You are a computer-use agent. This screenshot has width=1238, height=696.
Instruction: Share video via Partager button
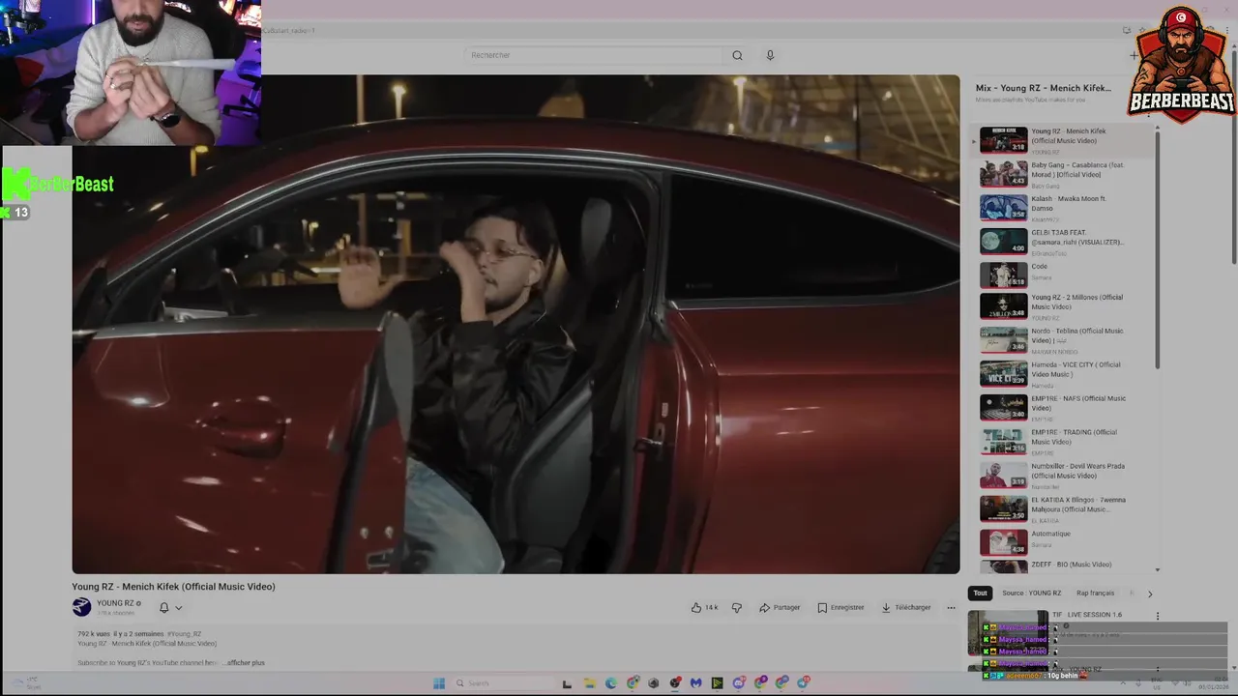tap(780, 607)
